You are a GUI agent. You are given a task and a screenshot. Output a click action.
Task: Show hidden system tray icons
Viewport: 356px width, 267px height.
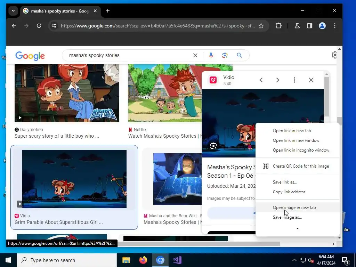click(x=294, y=260)
